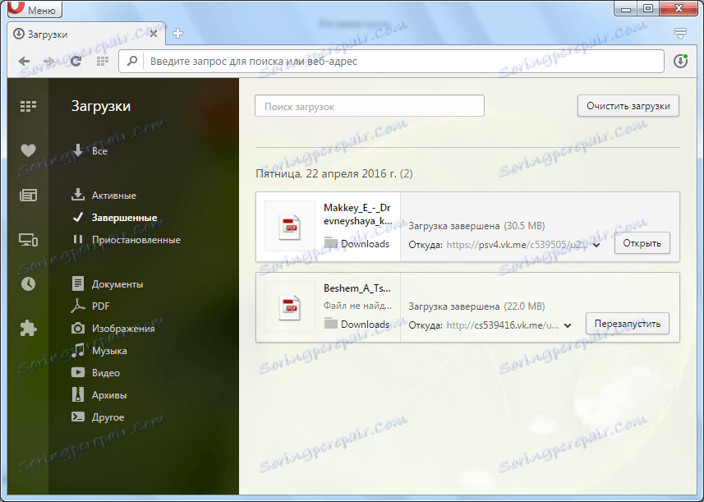Filter downloads by Изображения
The width and height of the screenshot is (704, 502).
point(113,329)
